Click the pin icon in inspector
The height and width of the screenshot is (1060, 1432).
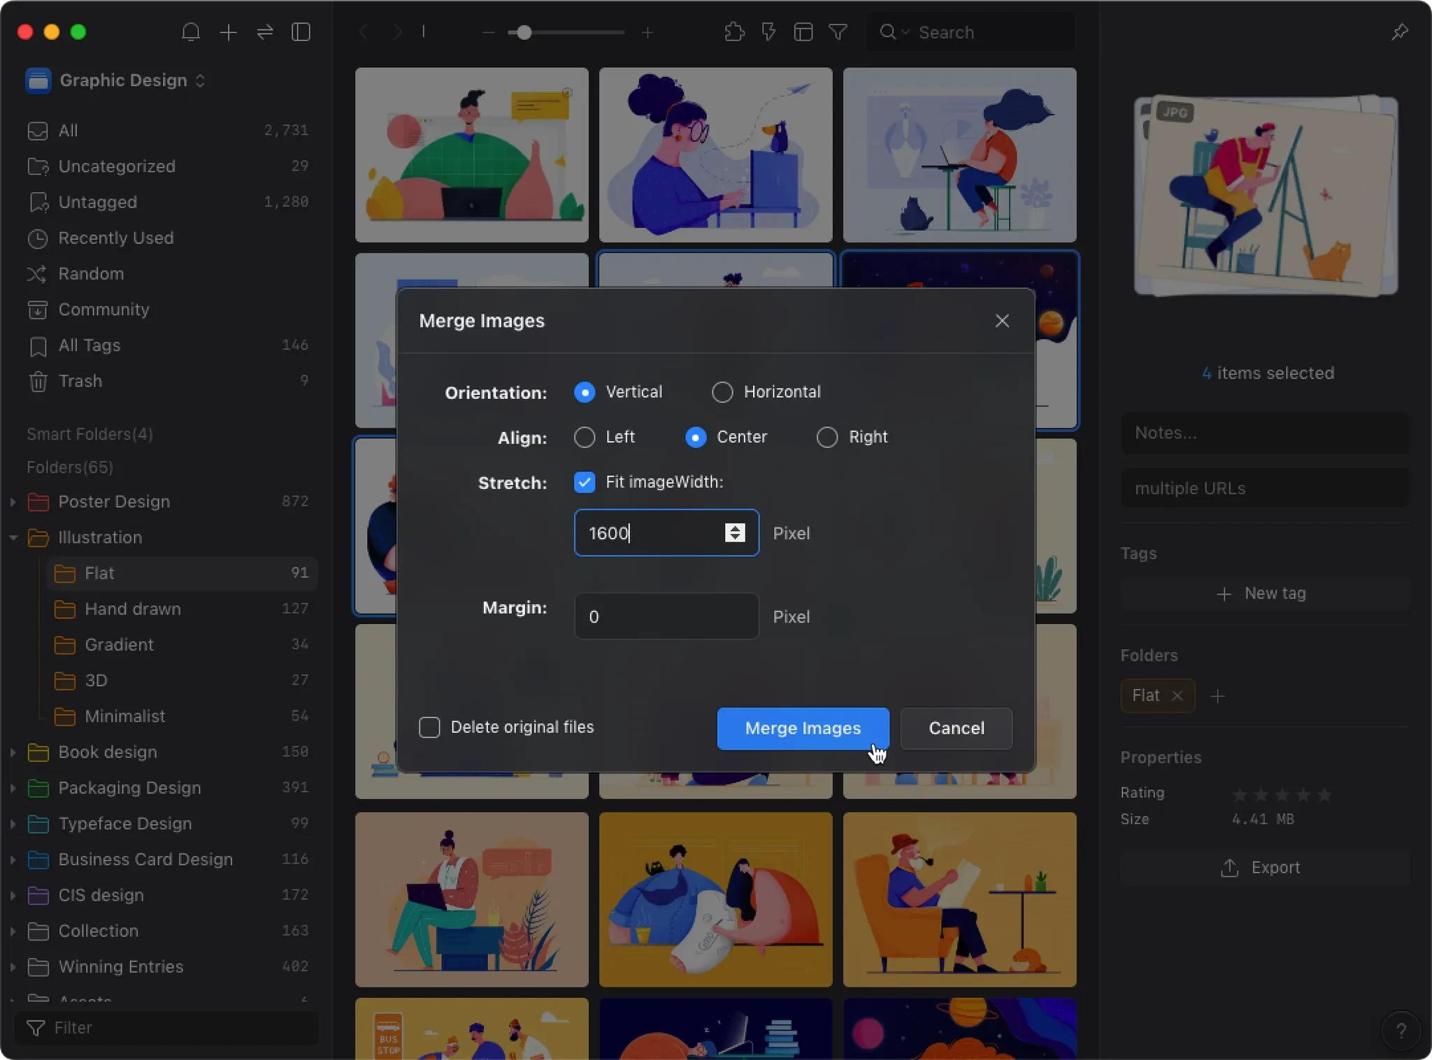click(x=1400, y=32)
